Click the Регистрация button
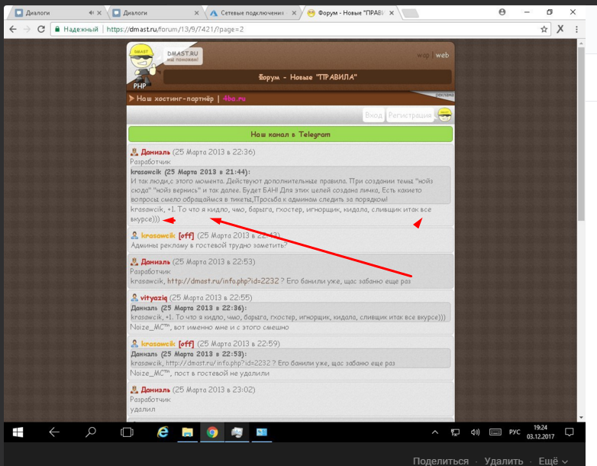597x466 pixels. point(410,115)
